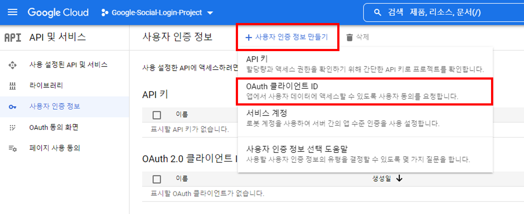The height and width of the screenshot is (214, 524).
Task: Focus the 검색 제품, 리소스, 문서 search field
Action: point(443,13)
